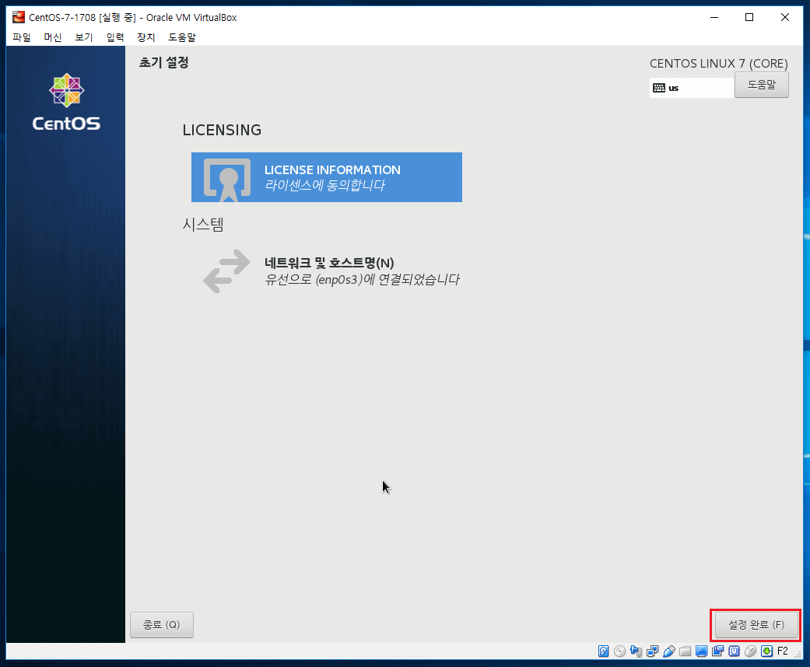Open 네트워크 및 호스트명 settings
This screenshot has height=667, width=810.
pyautogui.click(x=331, y=271)
